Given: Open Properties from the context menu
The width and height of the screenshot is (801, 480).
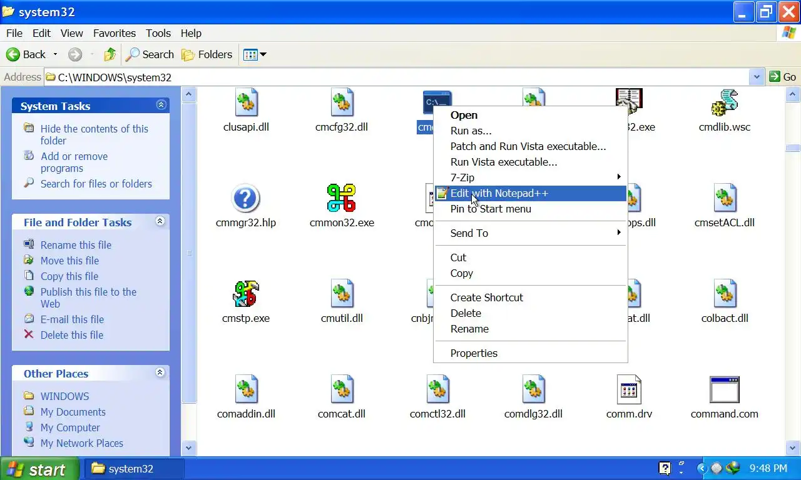Looking at the screenshot, I should point(531,353).
